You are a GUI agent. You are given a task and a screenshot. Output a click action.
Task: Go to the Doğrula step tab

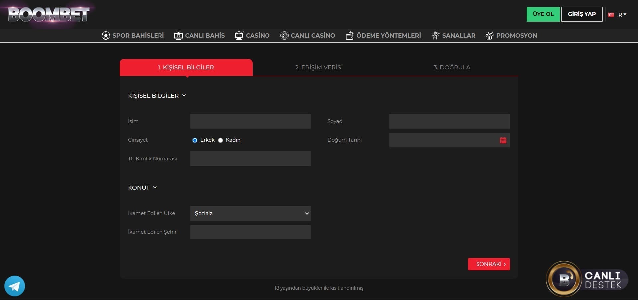[x=452, y=67]
